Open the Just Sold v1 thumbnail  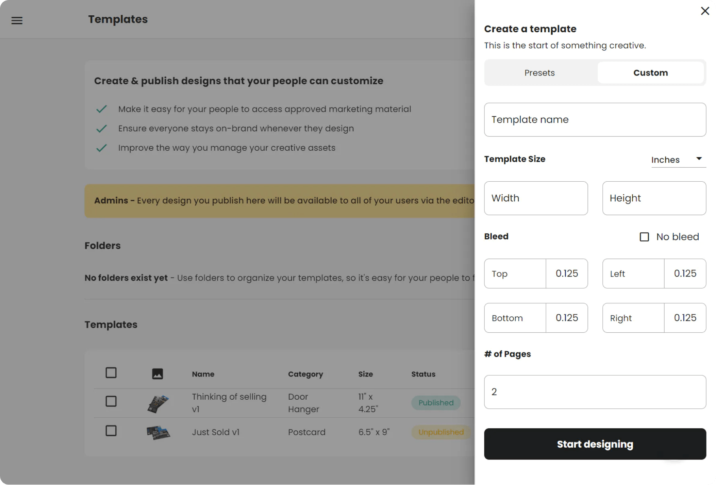158,433
